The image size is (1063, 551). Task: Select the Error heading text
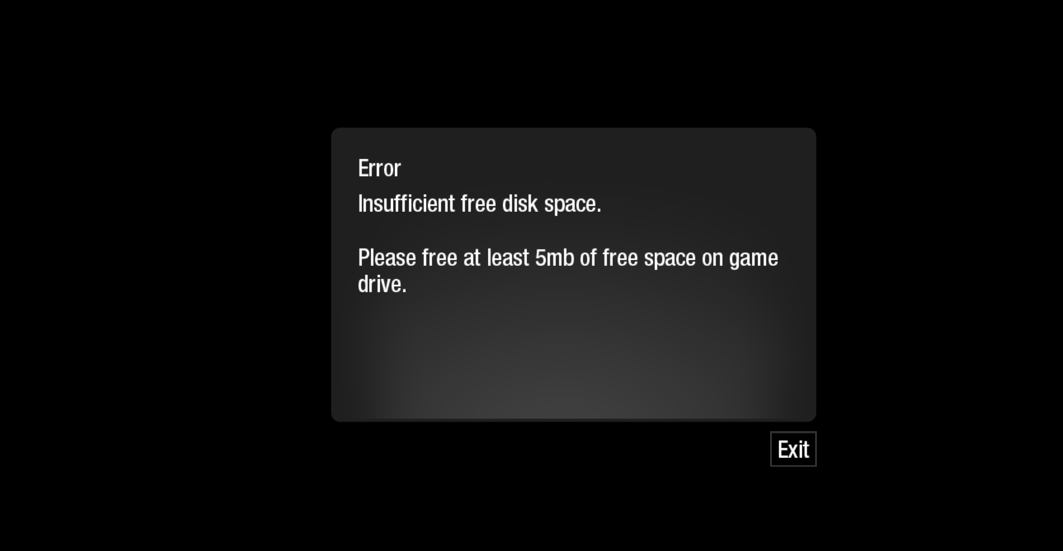point(379,169)
